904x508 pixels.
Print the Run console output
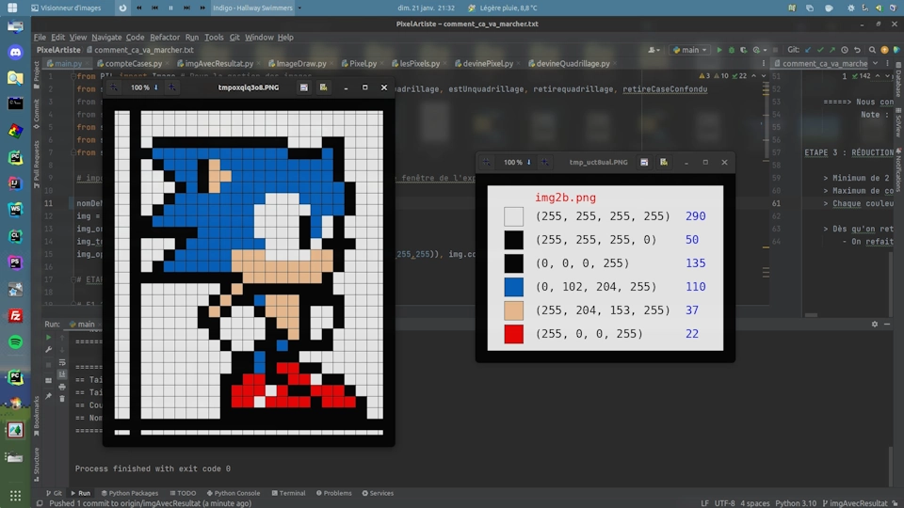point(62,387)
